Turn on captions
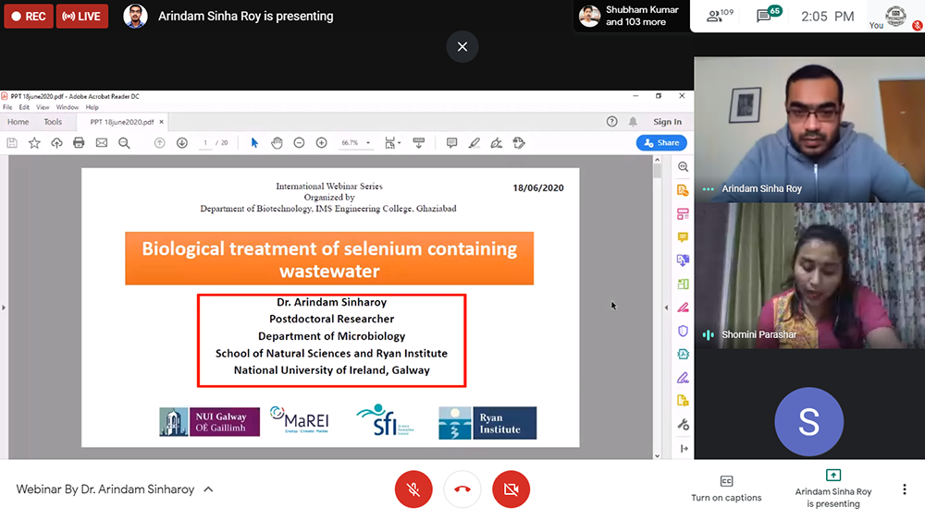925x519 pixels. point(726,489)
